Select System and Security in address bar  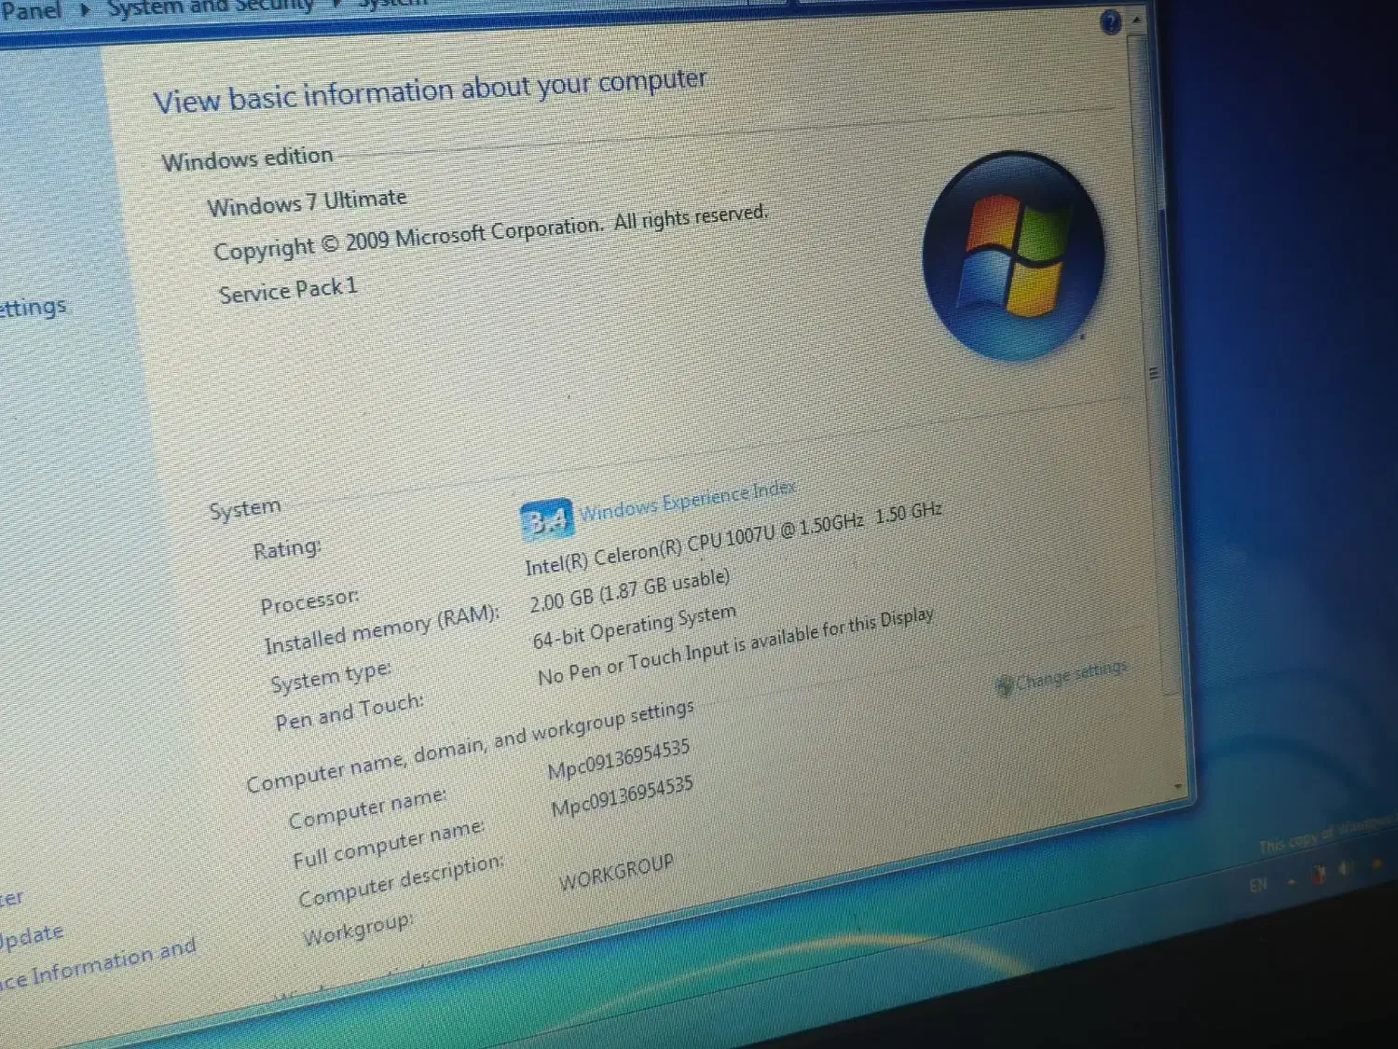pyautogui.click(x=211, y=7)
